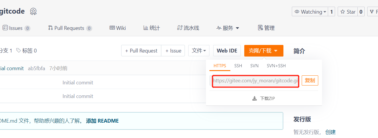Viewport: 378px width, 138px height.
Task: Click the clone URL input field
Action: [x=254, y=81]
